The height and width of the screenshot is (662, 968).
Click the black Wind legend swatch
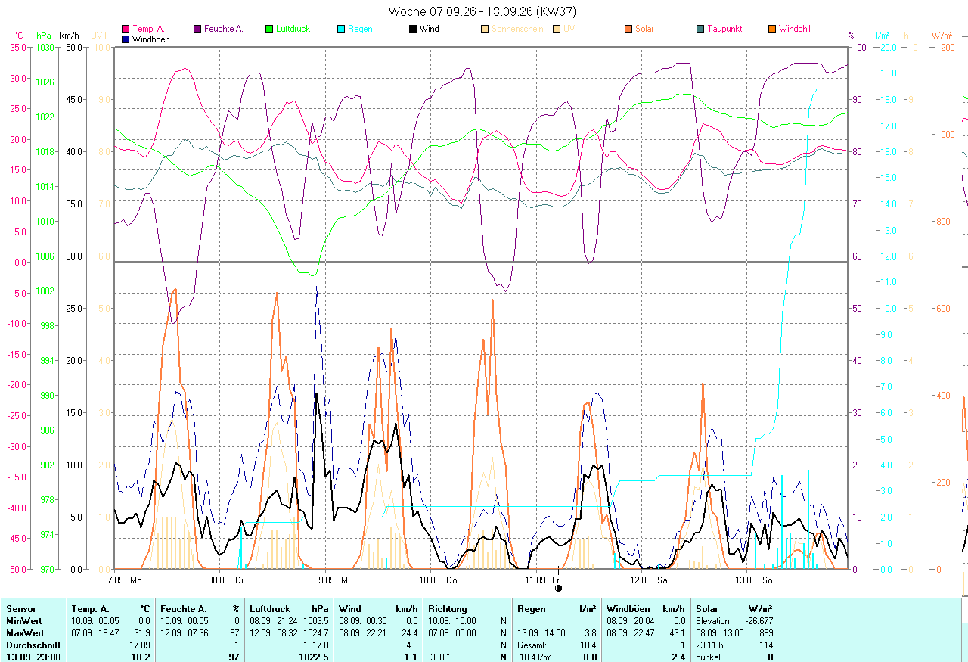click(x=413, y=29)
